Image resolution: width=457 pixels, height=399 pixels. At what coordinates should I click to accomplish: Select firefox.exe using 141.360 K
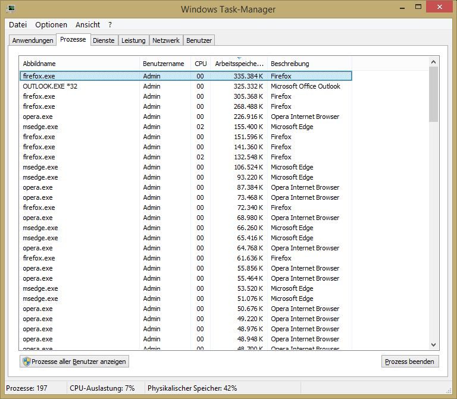click(x=186, y=147)
